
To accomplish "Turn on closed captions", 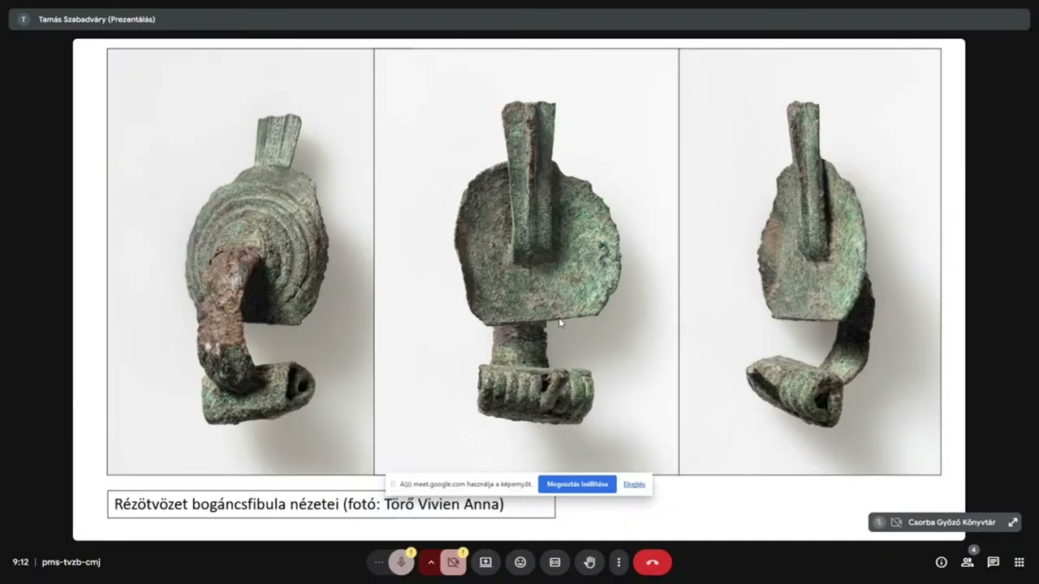I will point(555,562).
